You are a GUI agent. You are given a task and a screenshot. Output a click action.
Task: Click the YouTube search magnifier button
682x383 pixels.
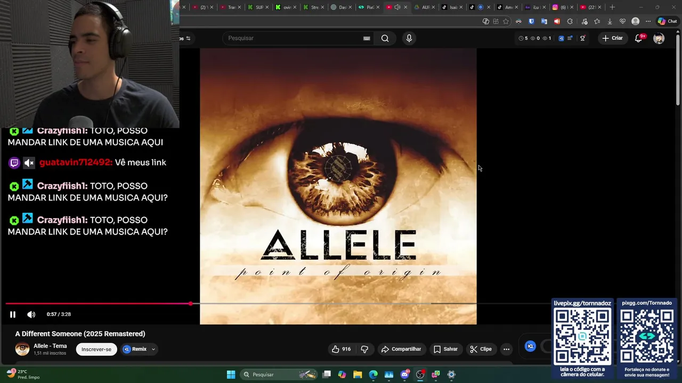[x=385, y=38]
